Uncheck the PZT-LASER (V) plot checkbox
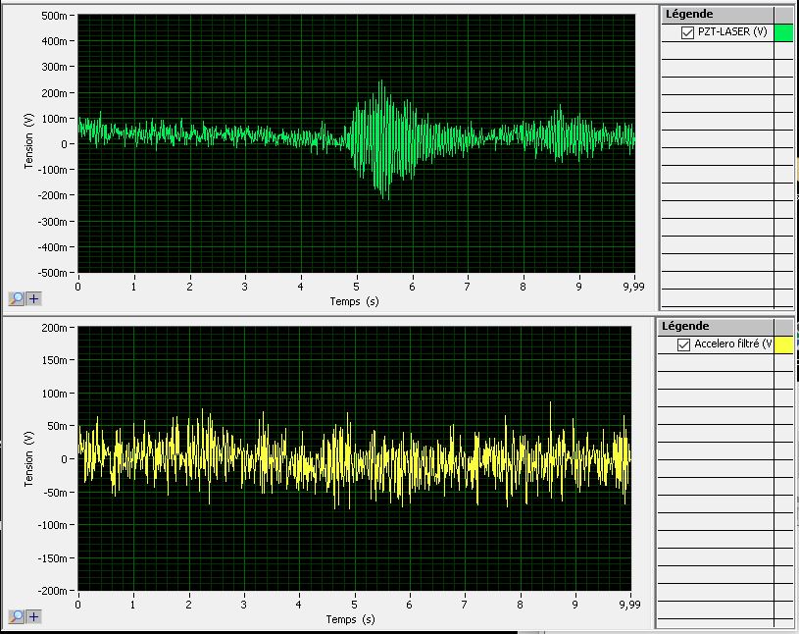799x634 pixels. pos(687,33)
